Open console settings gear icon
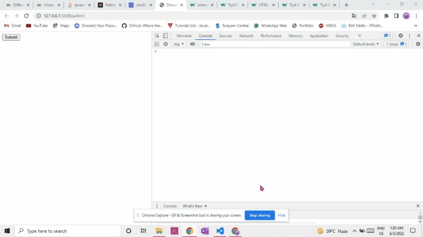423x237 pixels. pos(418,44)
